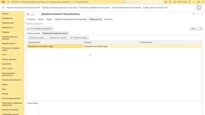
Task: Go forward with the right arrow
Action: tap(33, 14)
